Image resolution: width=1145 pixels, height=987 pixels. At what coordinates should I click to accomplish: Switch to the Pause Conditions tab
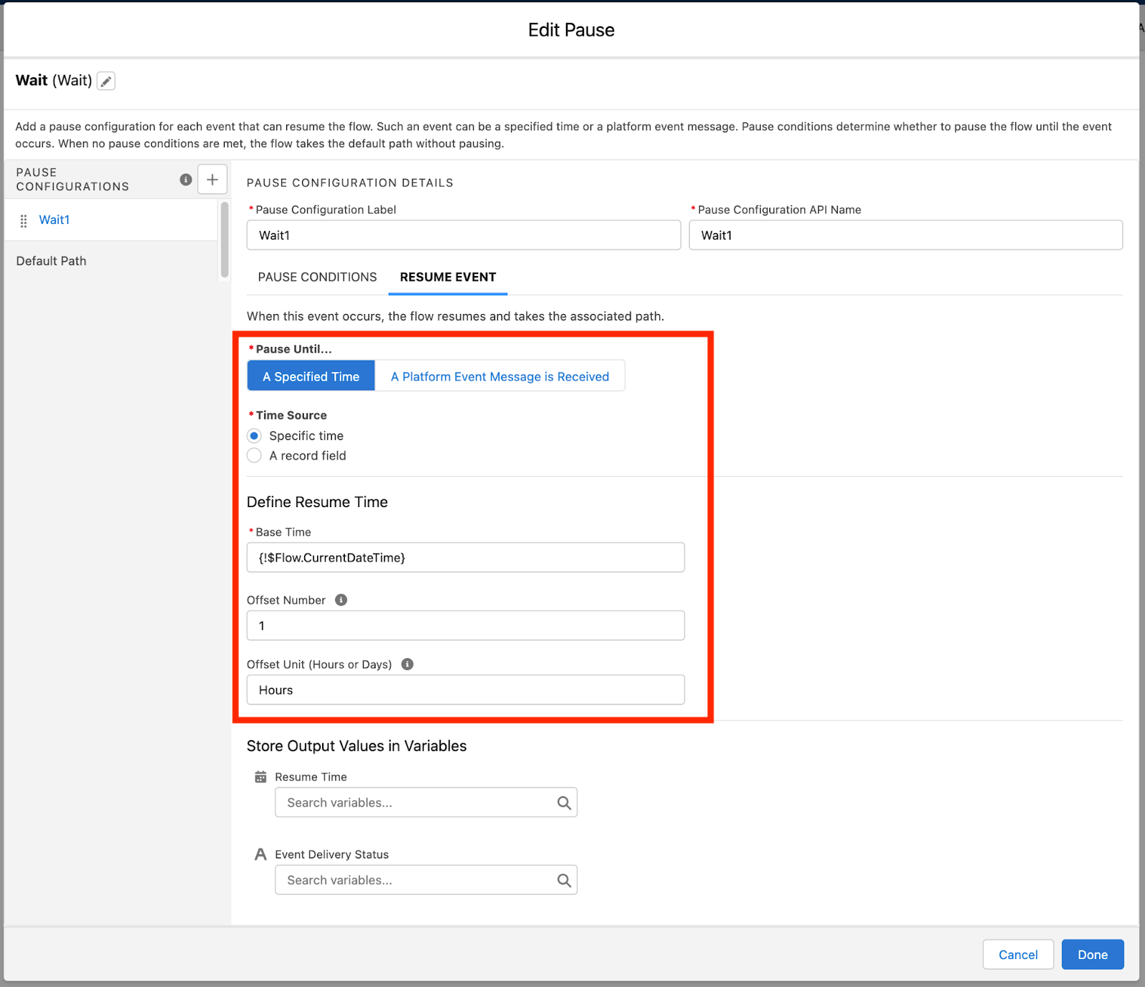click(x=317, y=278)
